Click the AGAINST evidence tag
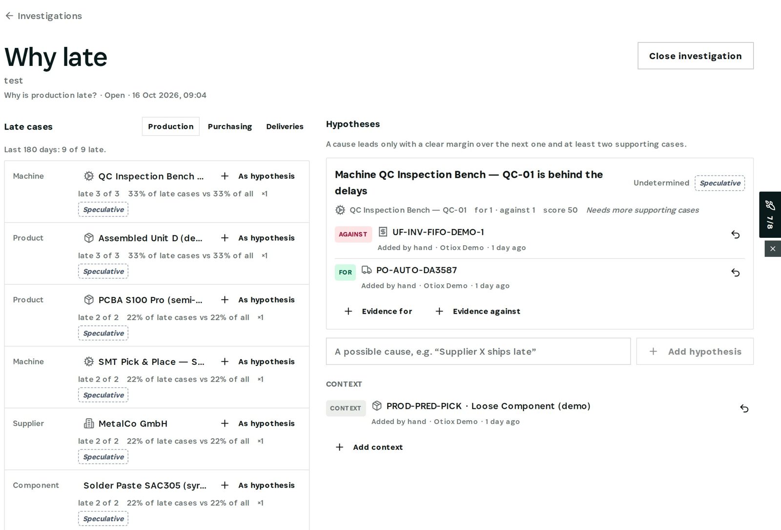The height and width of the screenshot is (530, 781). (x=353, y=234)
